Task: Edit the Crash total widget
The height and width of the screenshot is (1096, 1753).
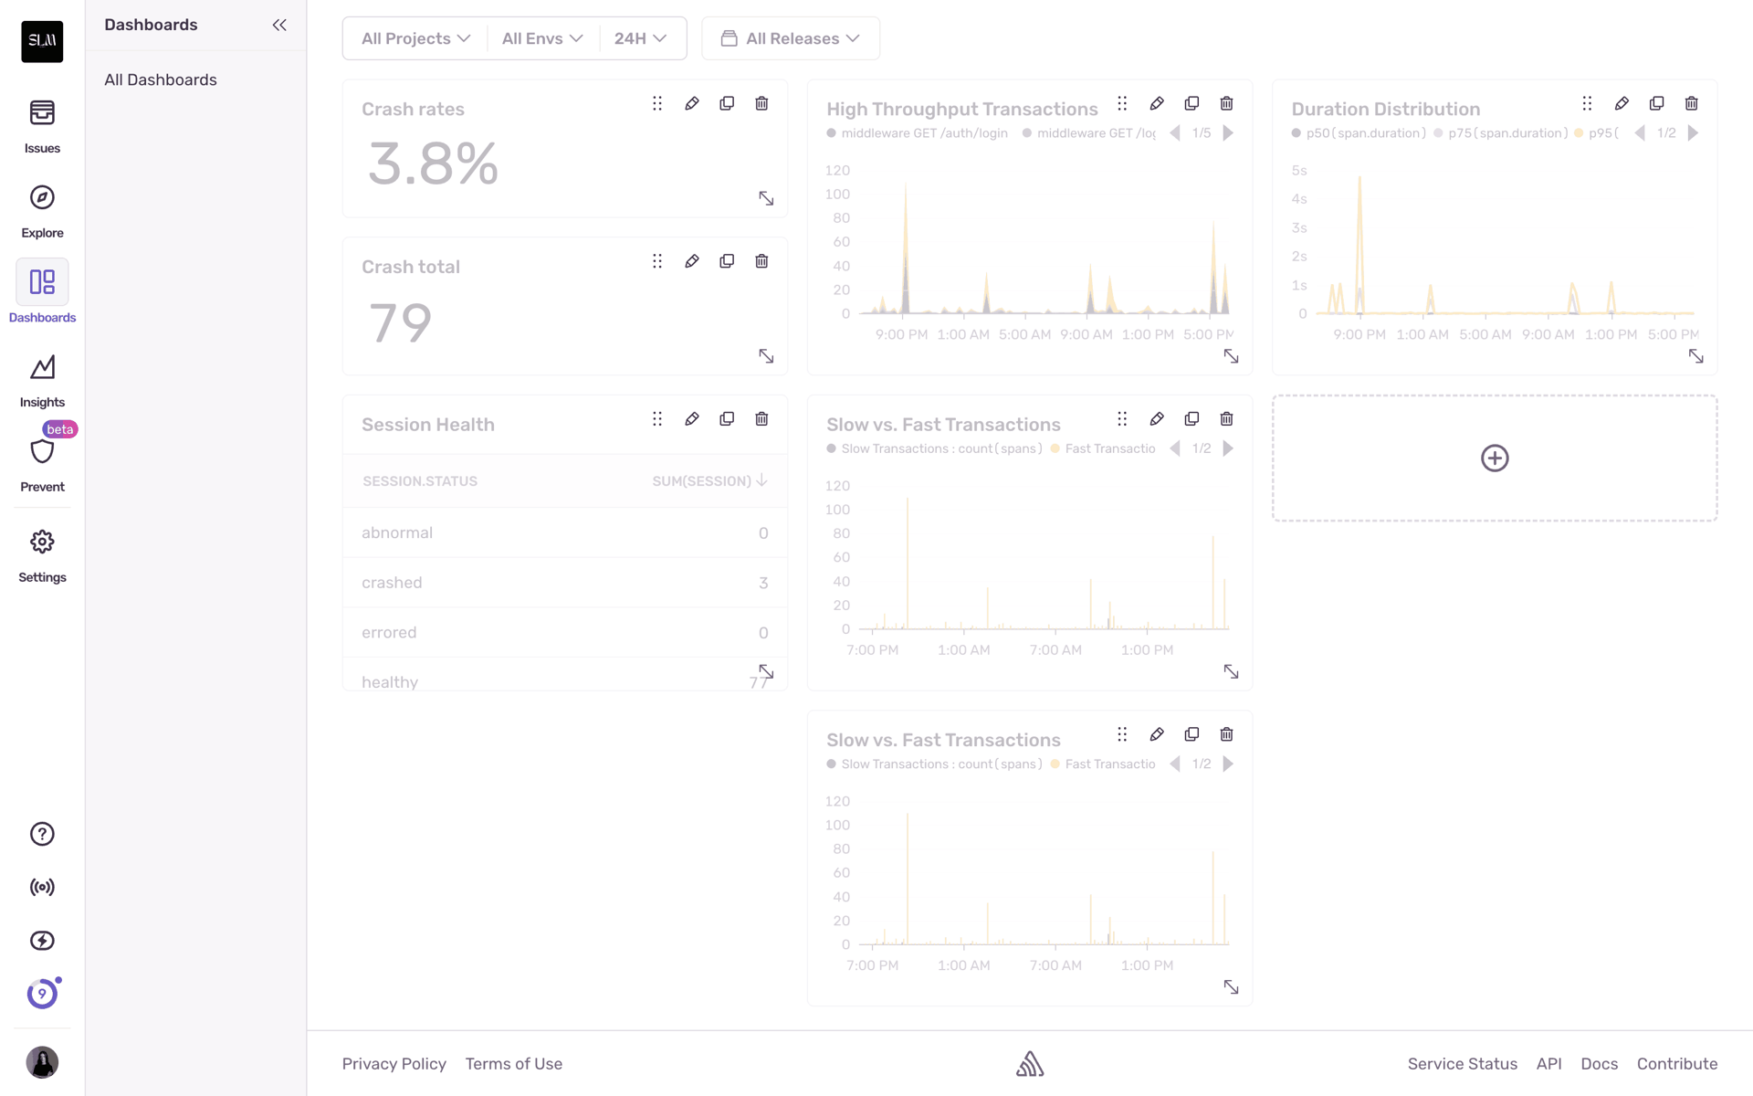Action: 692,261
